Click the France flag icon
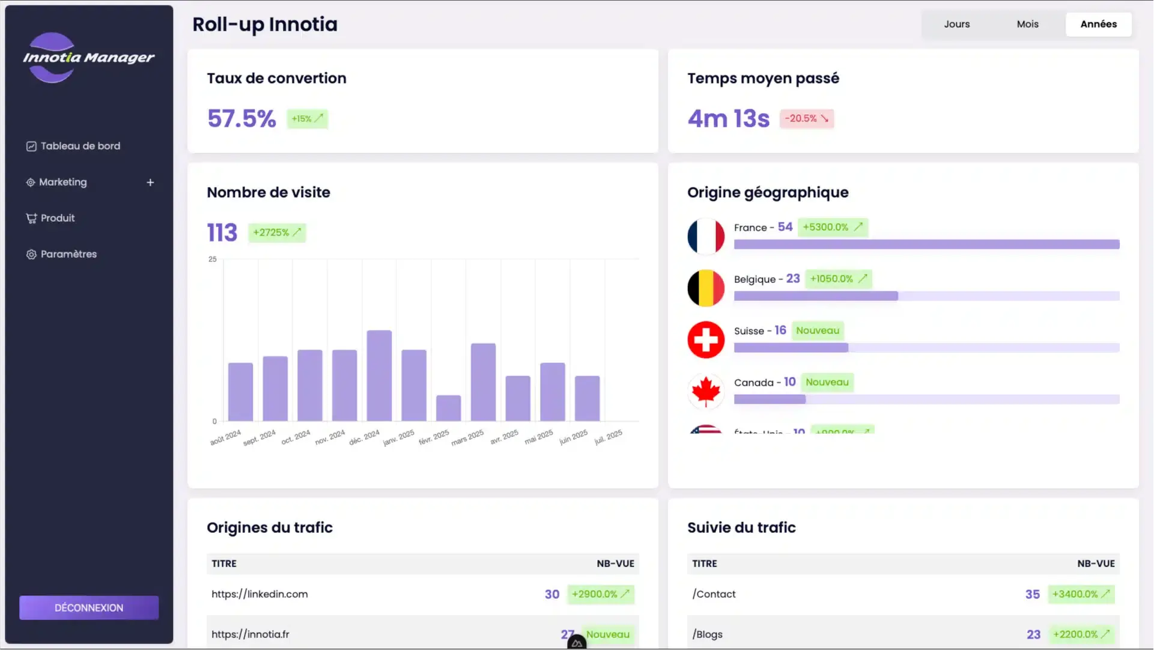This screenshot has width=1154, height=650. [706, 236]
